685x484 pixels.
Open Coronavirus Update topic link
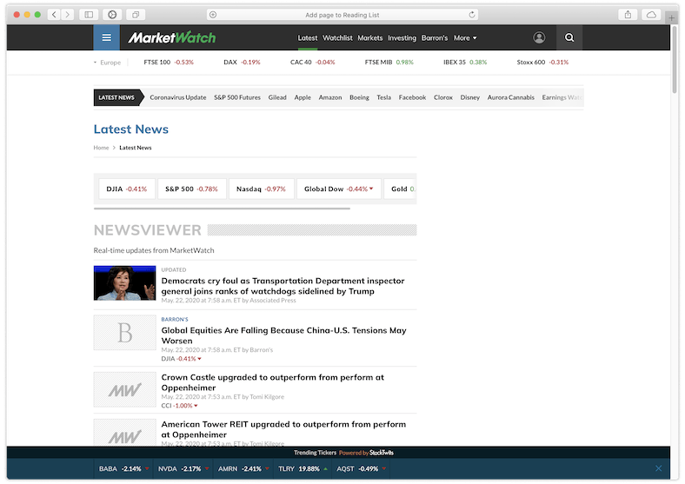(x=178, y=97)
